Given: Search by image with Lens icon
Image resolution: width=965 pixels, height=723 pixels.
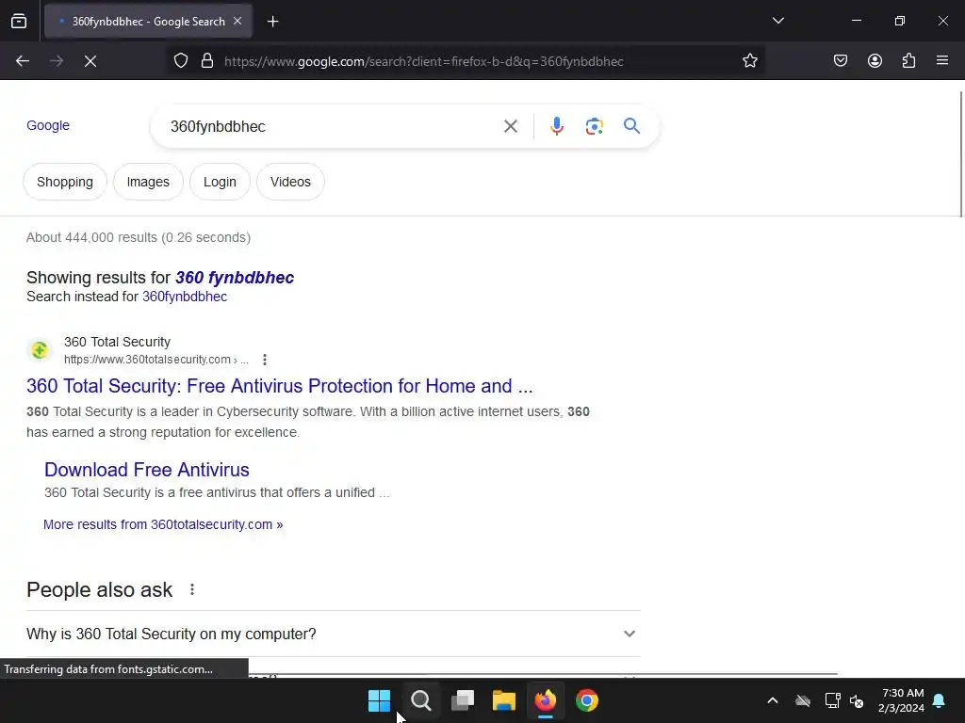Looking at the screenshot, I should (x=594, y=126).
